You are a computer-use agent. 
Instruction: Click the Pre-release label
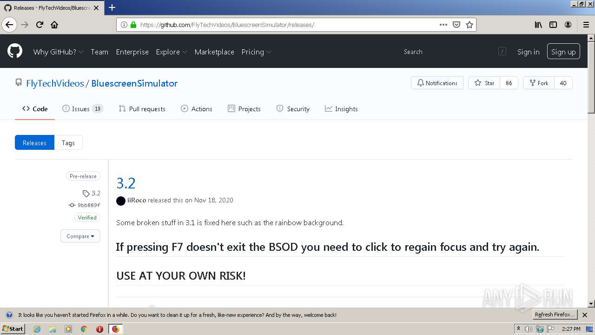83,176
